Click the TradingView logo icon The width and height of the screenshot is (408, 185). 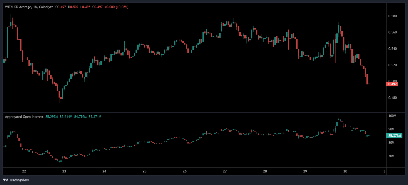[x=6, y=180]
